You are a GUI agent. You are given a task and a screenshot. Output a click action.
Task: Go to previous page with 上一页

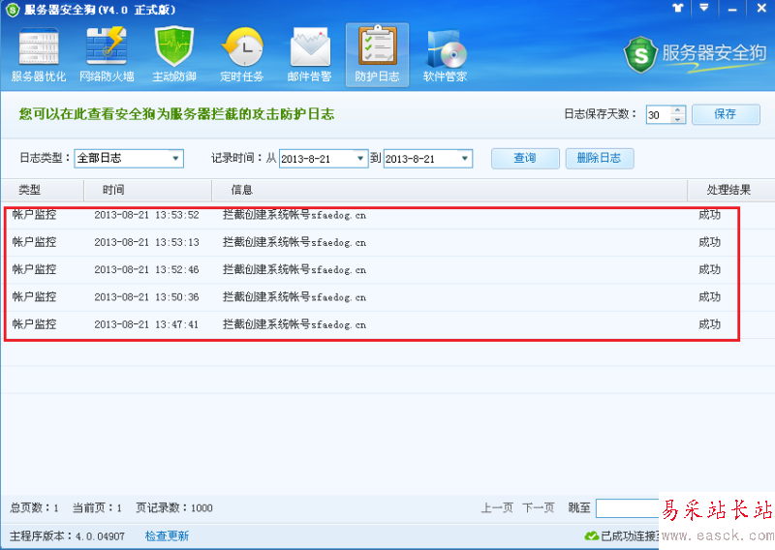497,507
